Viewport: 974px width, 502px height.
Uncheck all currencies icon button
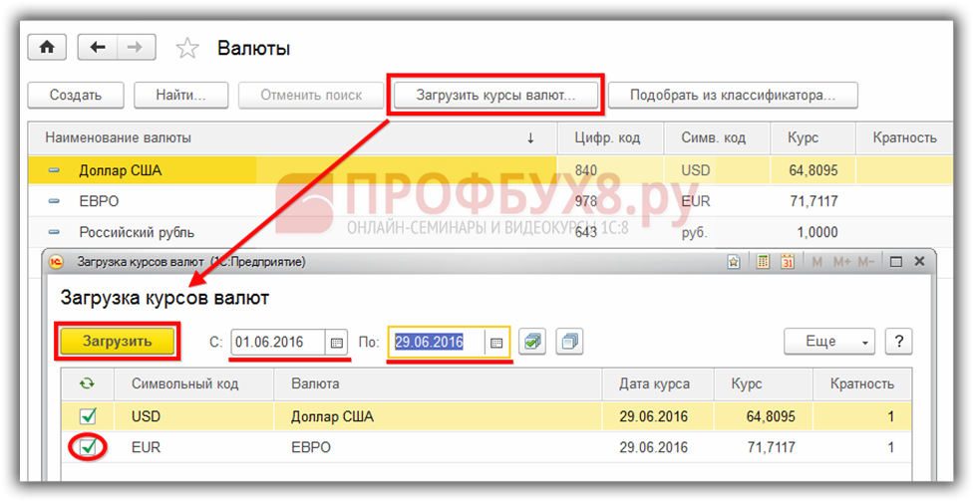click(569, 342)
